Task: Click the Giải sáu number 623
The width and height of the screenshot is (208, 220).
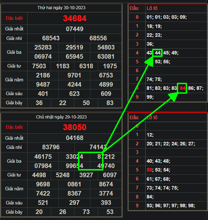Action: point(74,94)
